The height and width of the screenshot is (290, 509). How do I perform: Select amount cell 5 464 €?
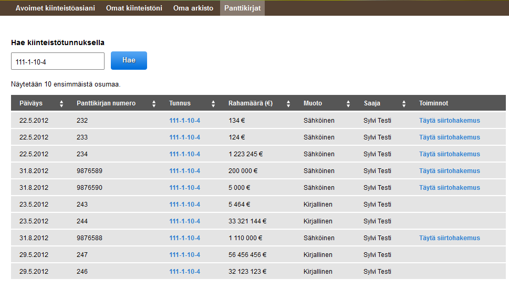click(x=239, y=205)
